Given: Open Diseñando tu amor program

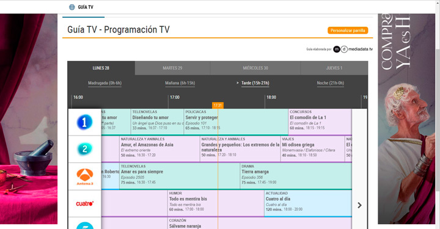Looking at the screenshot, I should coord(157,122).
